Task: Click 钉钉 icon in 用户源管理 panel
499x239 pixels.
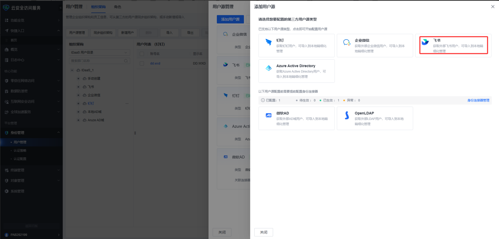Action: tap(226, 95)
